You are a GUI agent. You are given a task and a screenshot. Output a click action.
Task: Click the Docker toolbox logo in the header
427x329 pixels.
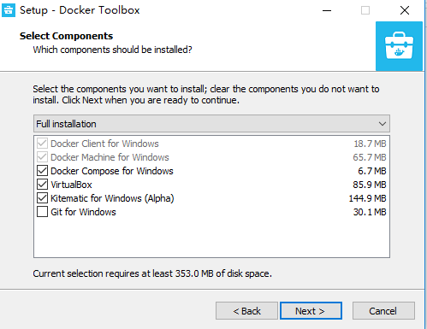(399, 46)
